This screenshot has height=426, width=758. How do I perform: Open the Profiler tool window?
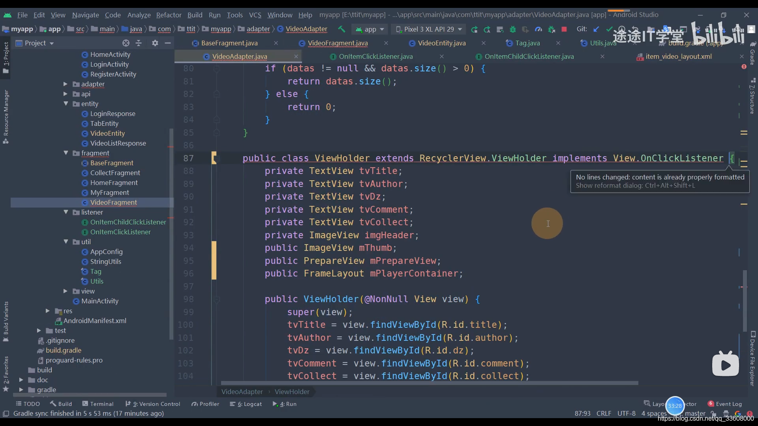pyautogui.click(x=205, y=404)
